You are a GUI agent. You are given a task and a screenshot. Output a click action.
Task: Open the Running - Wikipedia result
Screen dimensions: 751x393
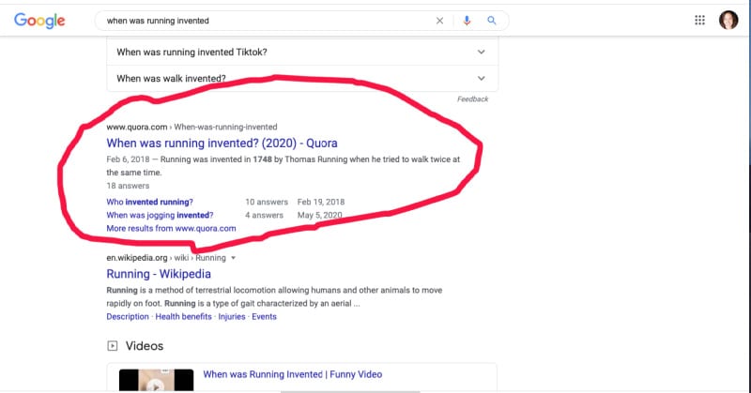point(159,274)
